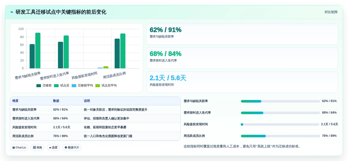
Task: Click the 62% / 91% value beside progress bar
Action: pyautogui.click(x=329, y=101)
